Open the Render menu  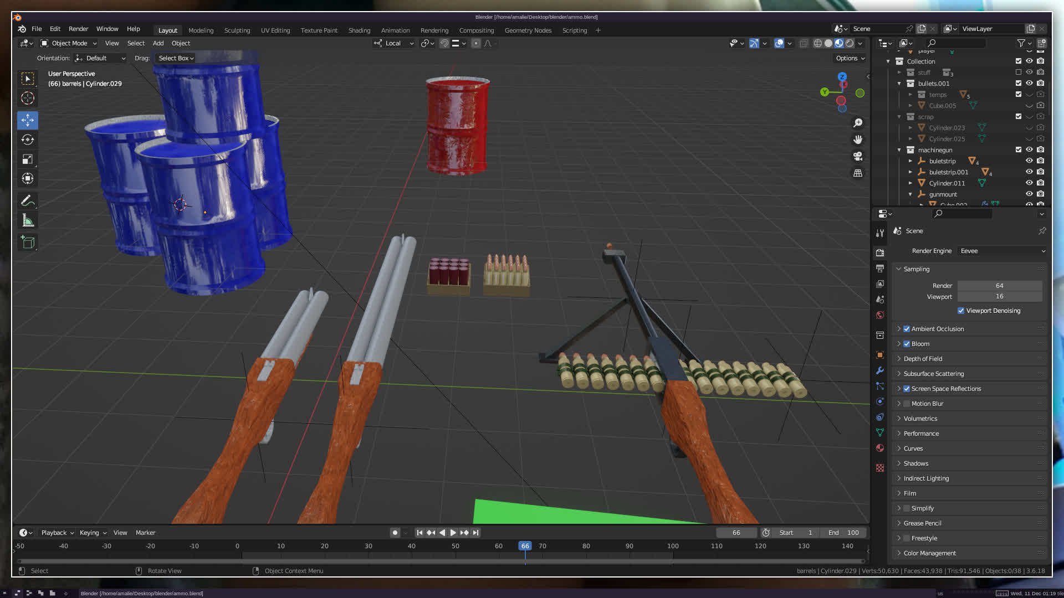pos(78,29)
